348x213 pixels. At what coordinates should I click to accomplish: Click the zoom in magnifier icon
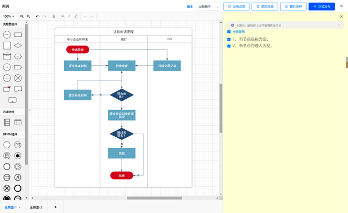click(x=22, y=16)
